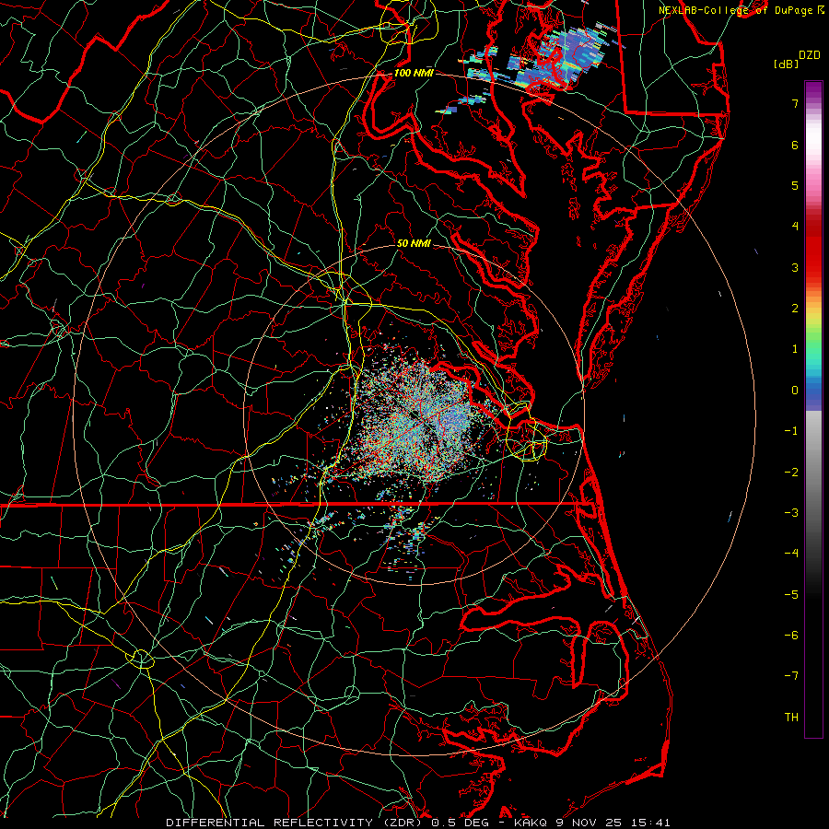Click the '100 NMI' range ring label
829x829 pixels.
click(x=414, y=73)
